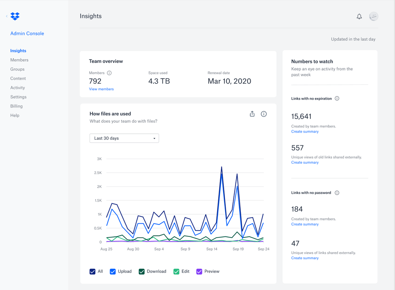Click info icon next to Members label
The image size is (395, 290).
coord(110,73)
